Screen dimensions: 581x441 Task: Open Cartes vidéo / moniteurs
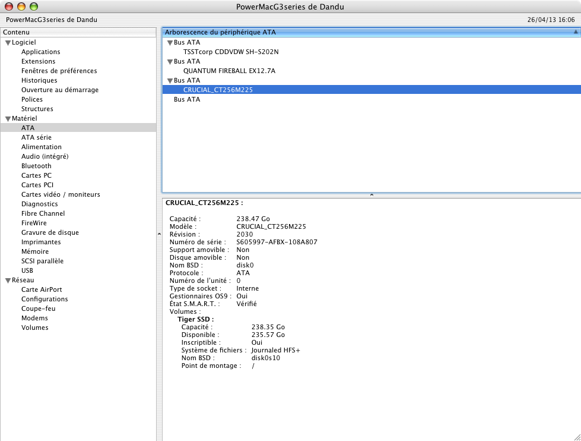(x=61, y=194)
